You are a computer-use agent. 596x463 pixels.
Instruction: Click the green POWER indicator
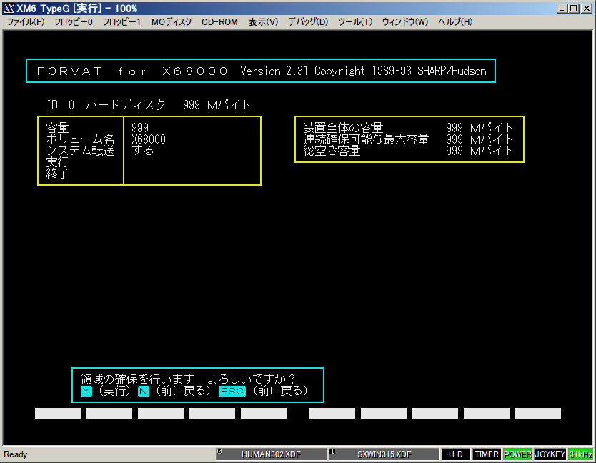tap(517, 454)
